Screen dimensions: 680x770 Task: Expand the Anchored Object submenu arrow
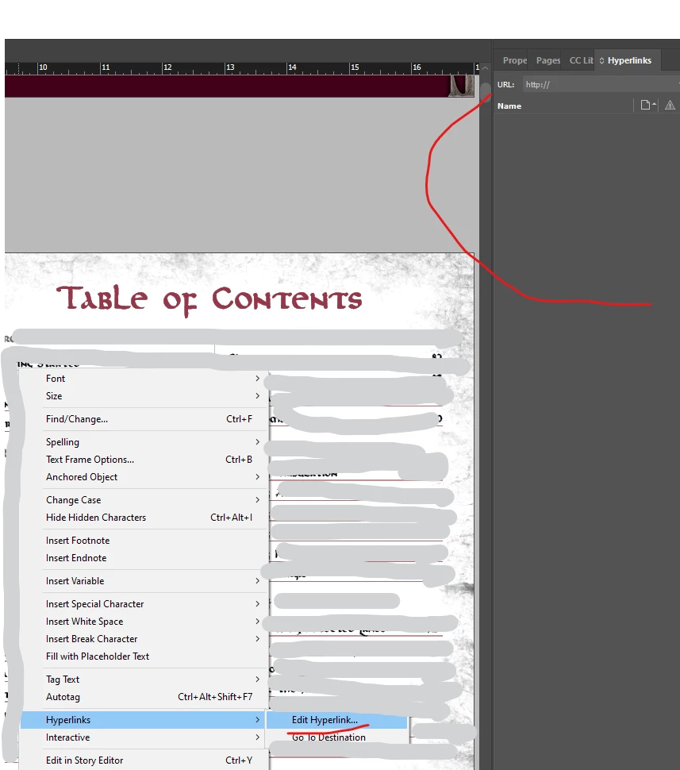tap(257, 477)
